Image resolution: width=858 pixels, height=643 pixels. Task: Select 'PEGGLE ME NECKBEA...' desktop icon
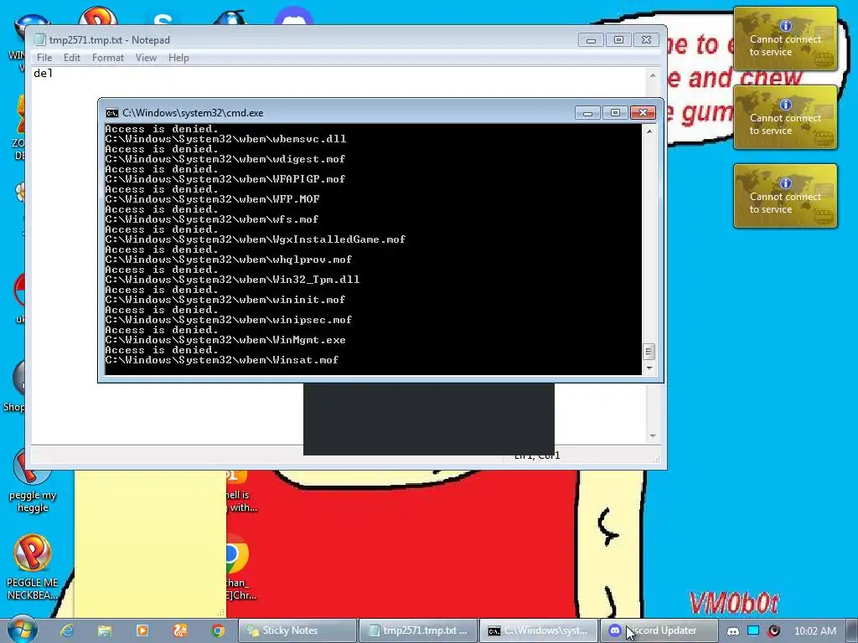(x=33, y=568)
